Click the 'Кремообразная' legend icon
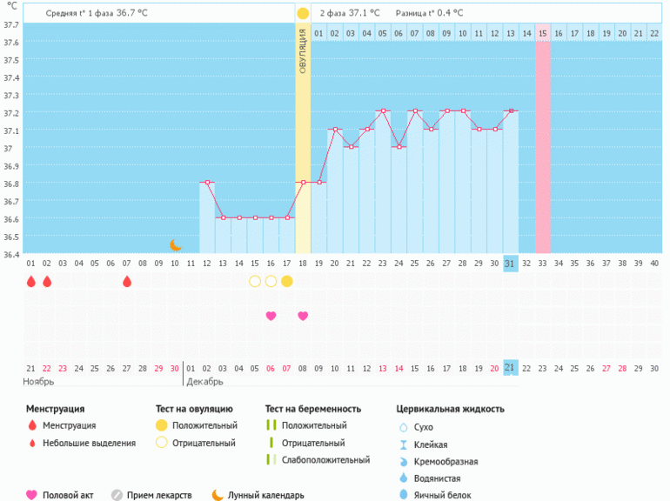Viewport: 670px width, 501px height. [403, 461]
